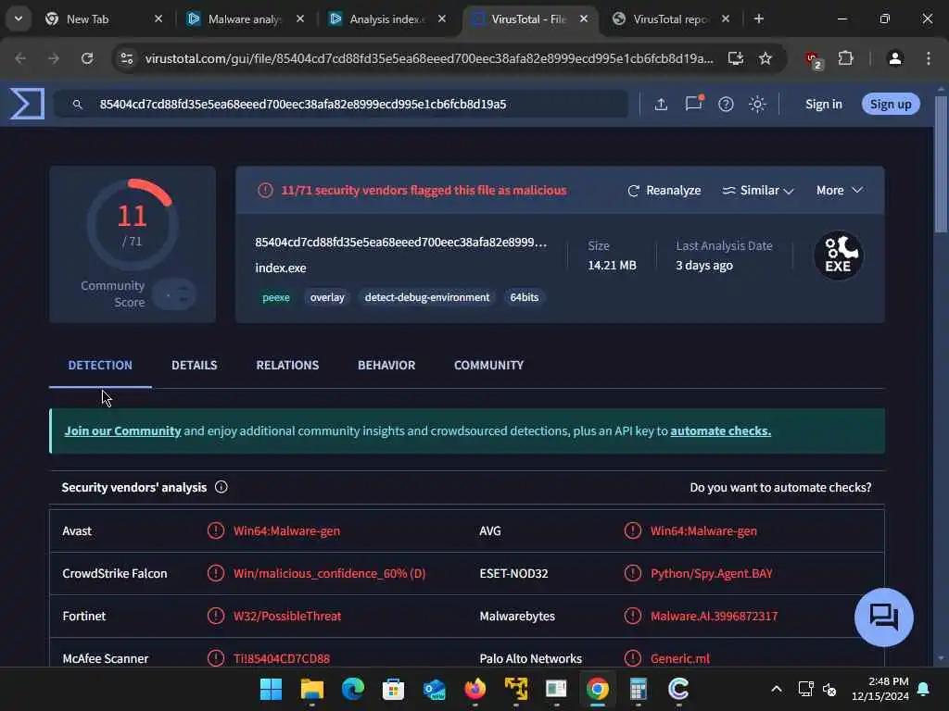Switch to the DETAILS tab

(195, 365)
